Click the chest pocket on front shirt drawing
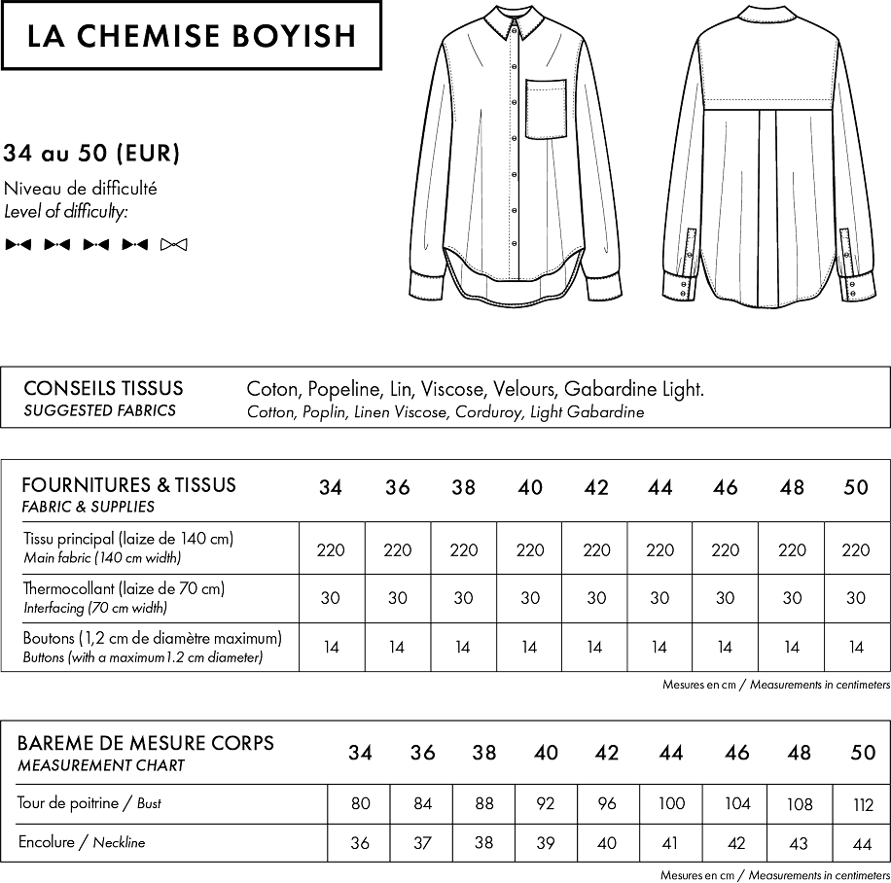 tap(548, 108)
